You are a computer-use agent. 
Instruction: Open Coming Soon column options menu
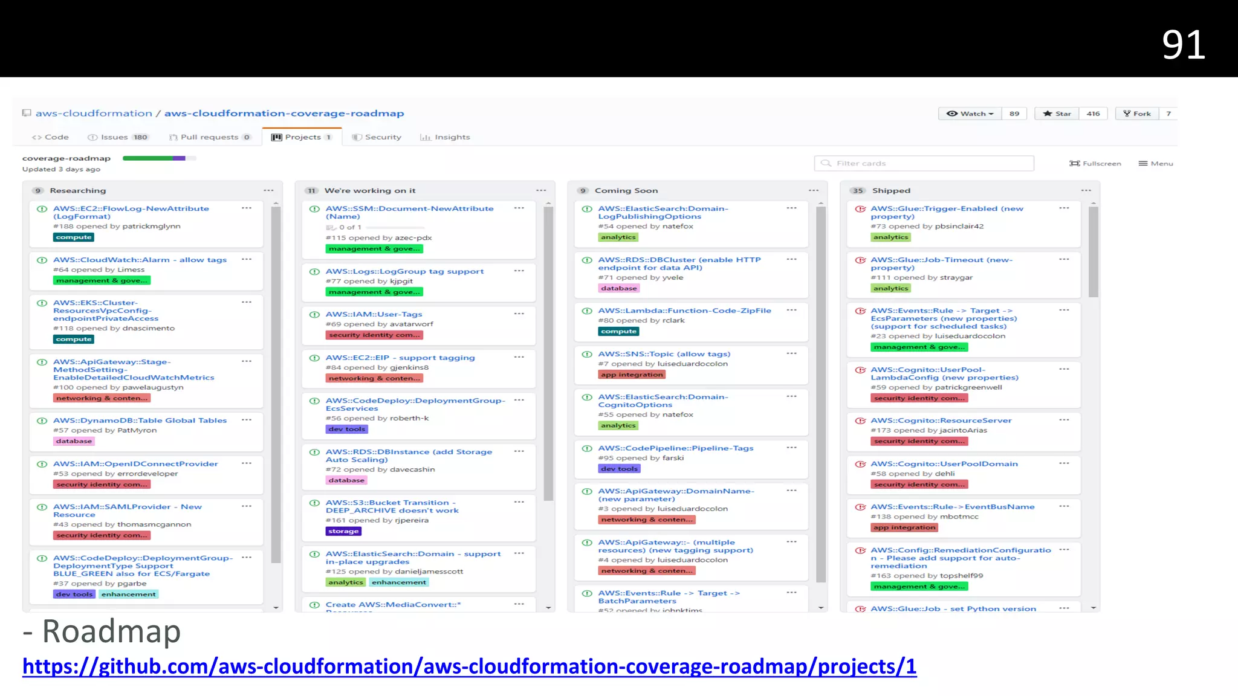pos(814,190)
